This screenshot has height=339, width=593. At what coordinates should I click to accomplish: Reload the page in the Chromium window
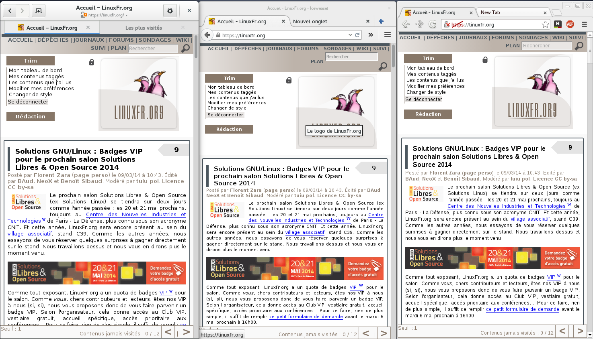pos(433,24)
